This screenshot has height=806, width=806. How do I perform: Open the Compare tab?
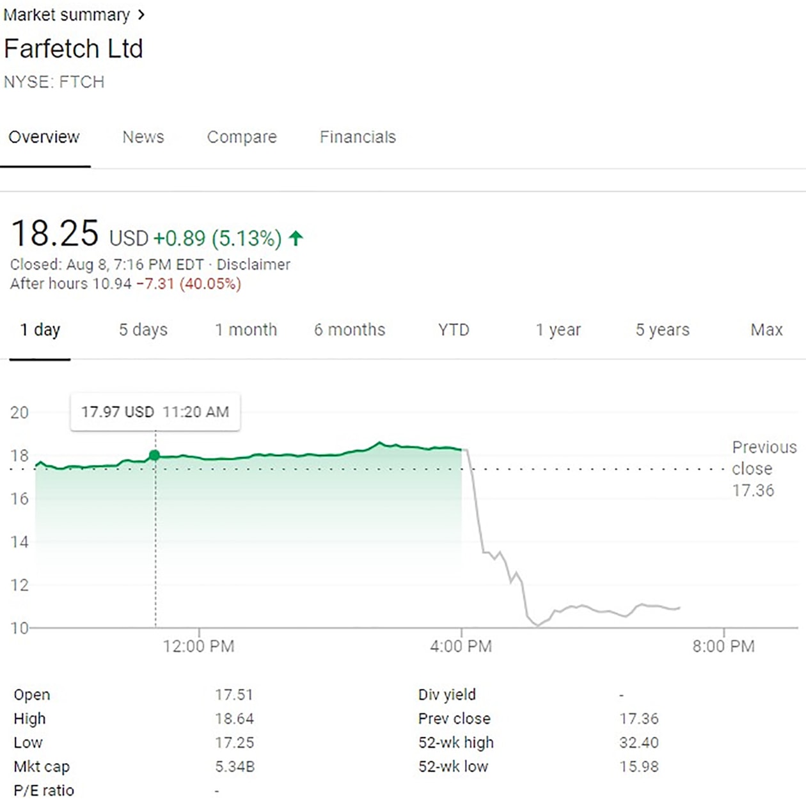coord(242,137)
